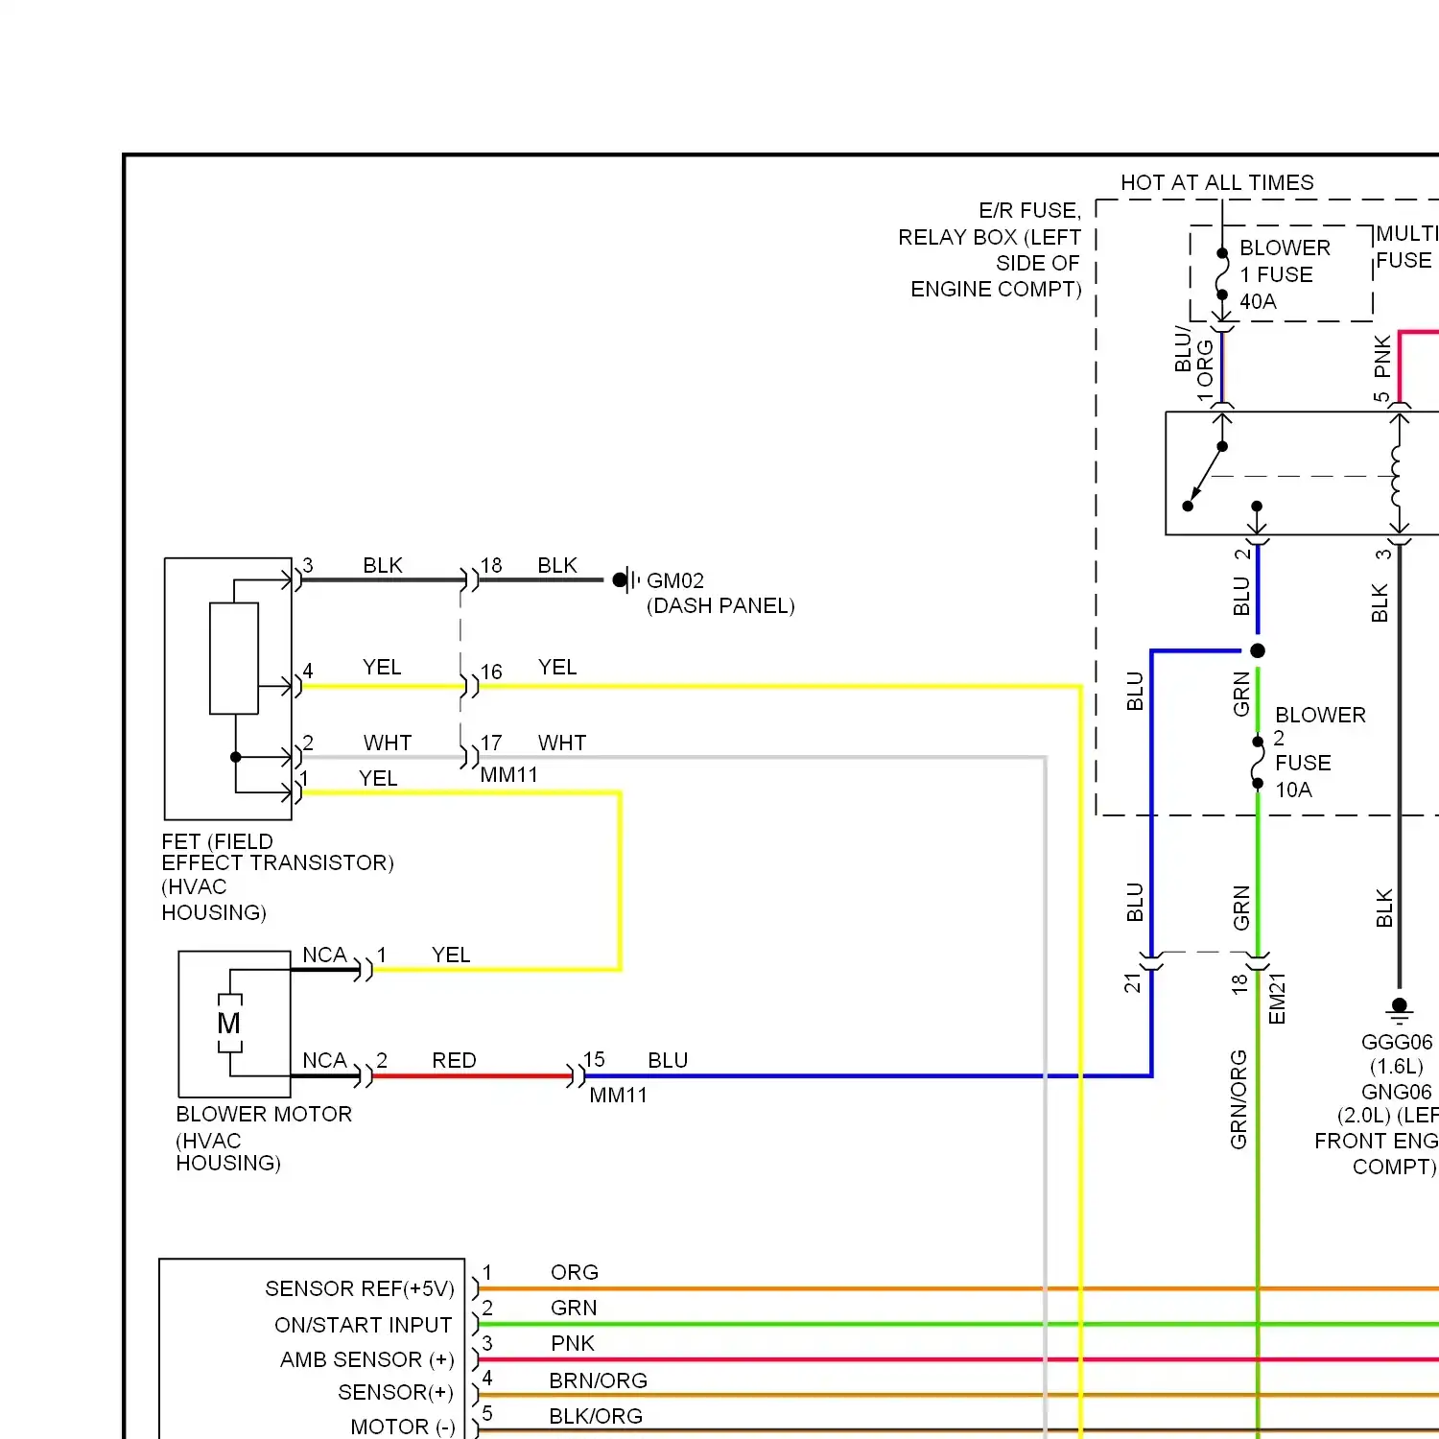
Task: Select the YEL label at pin 16
Action: pyautogui.click(x=557, y=667)
